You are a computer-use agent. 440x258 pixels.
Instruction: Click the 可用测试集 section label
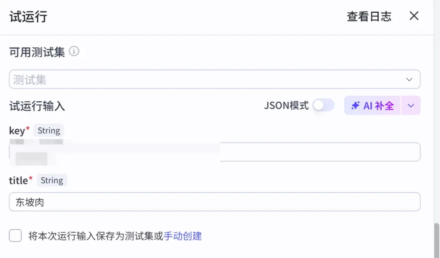(37, 52)
